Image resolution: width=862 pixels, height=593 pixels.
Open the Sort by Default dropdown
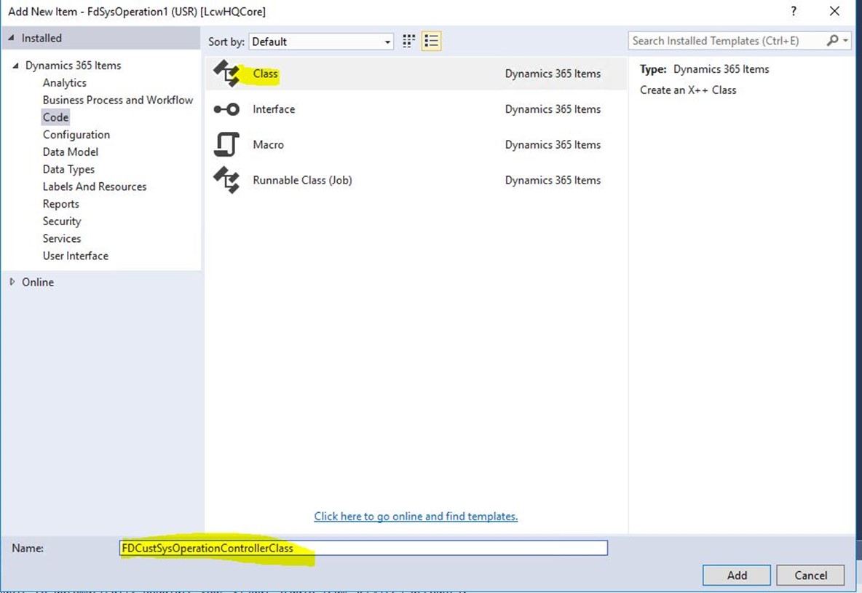321,42
